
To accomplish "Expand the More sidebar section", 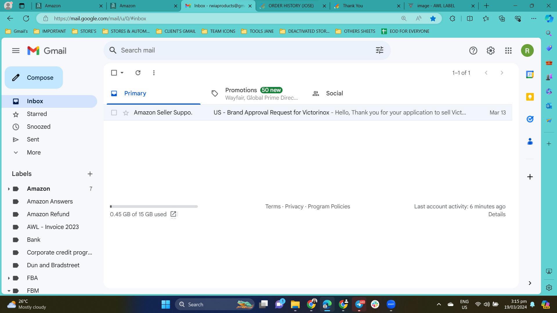I will click(x=34, y=152).
